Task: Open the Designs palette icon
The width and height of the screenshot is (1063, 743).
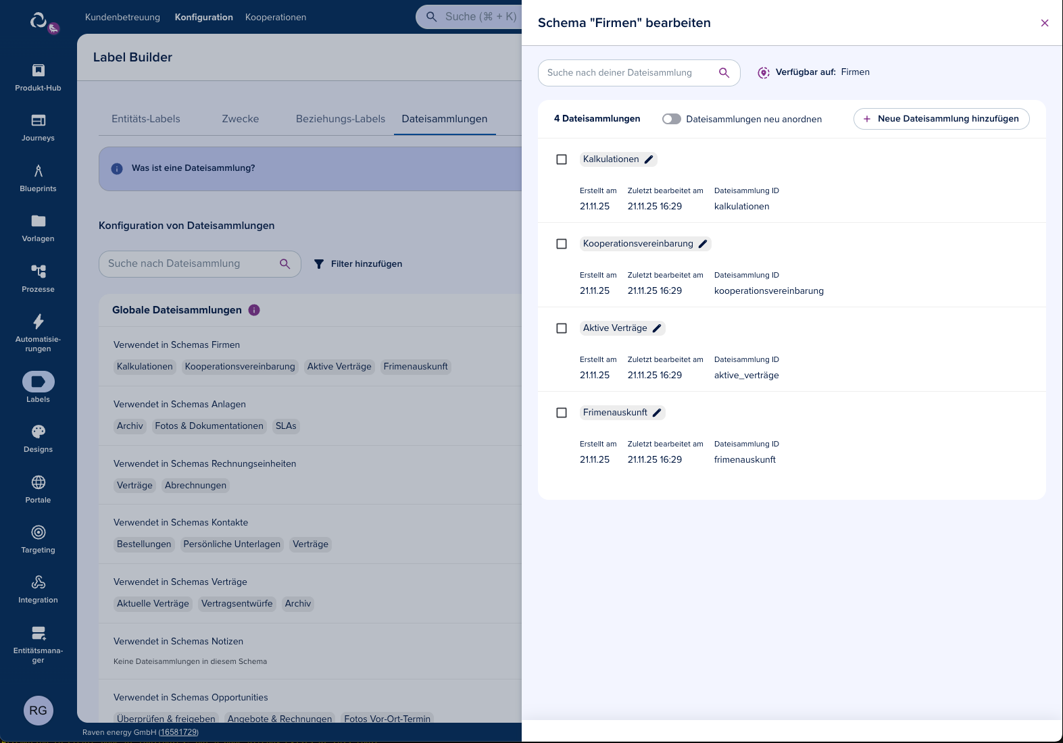Action: pos(39,432)
